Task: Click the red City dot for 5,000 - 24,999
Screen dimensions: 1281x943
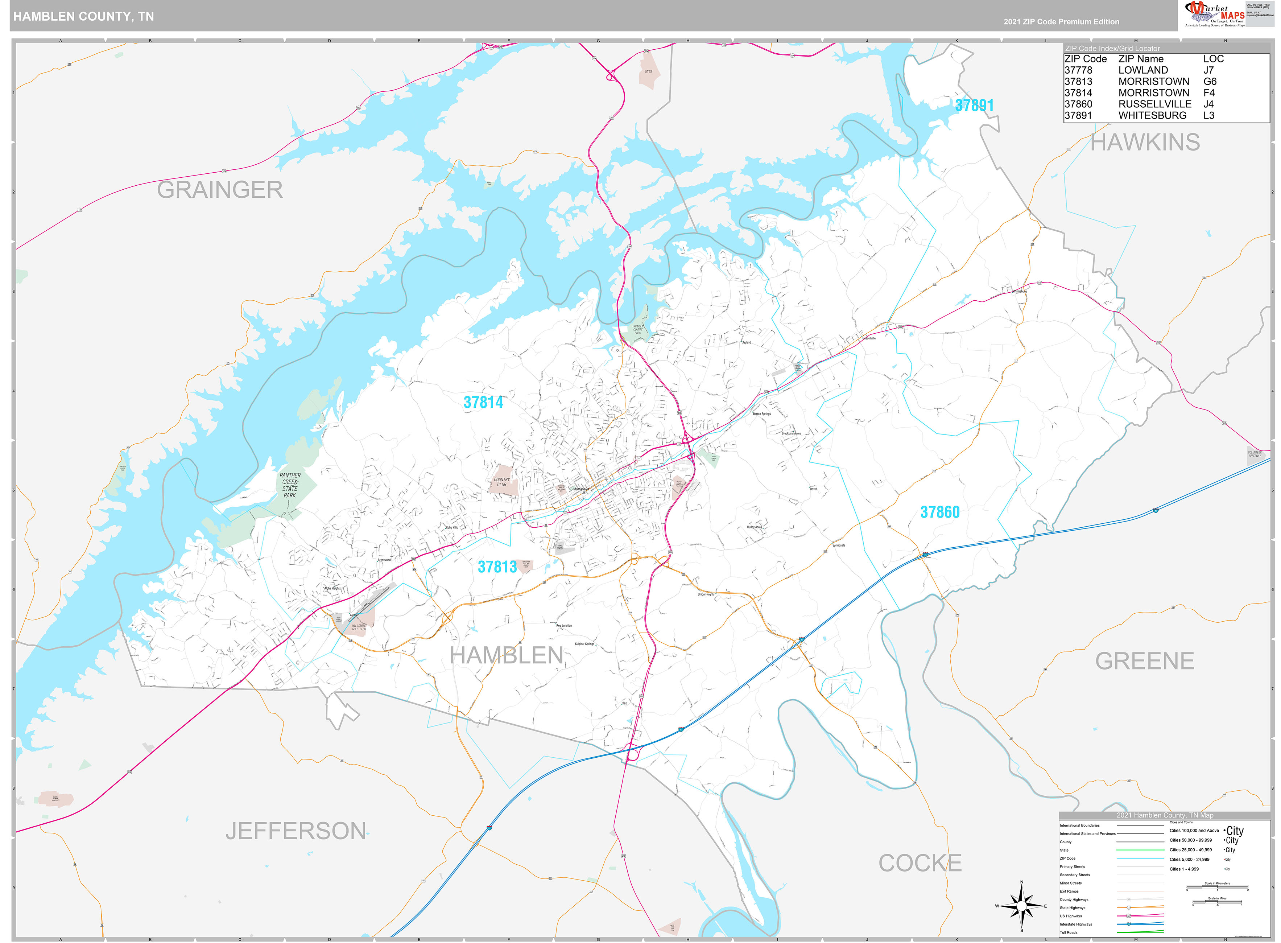Action: pos(1224,859)
